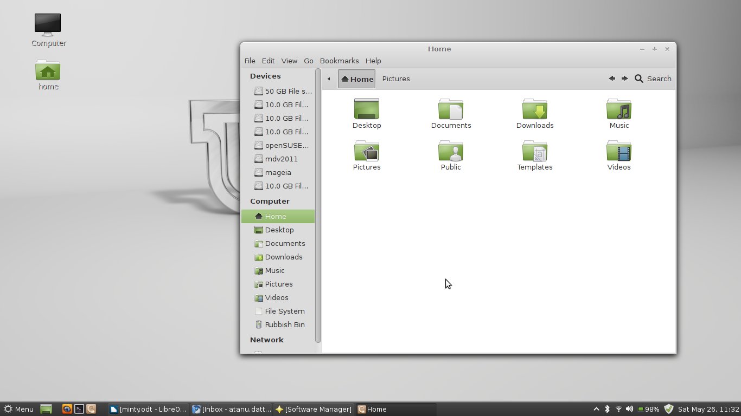Go back with the left arrow button
Image resolution: width=741 pixels, height=416 pixels.
[612, 79]
